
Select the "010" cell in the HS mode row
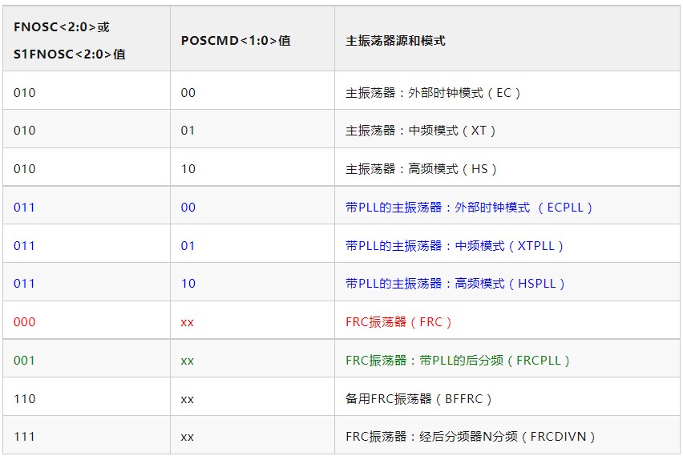point(87,167)
